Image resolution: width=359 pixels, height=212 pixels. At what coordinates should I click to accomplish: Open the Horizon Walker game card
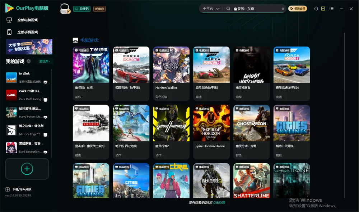(x=171, y=73)
